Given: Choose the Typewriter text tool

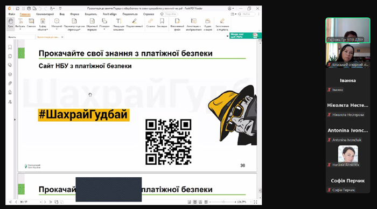Looking at the screenshot, I should pyautogui.click(x=118, y=24).
